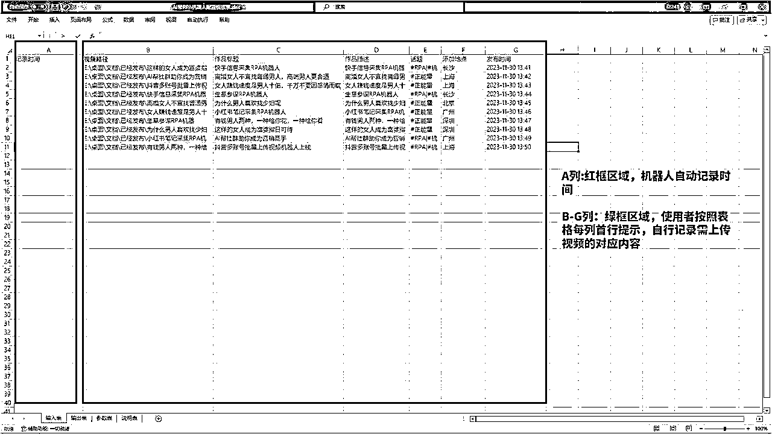Click location cell 北京 in row 6
The height and width of the screenshot is (434, 772).
click(x=463, y=103)
